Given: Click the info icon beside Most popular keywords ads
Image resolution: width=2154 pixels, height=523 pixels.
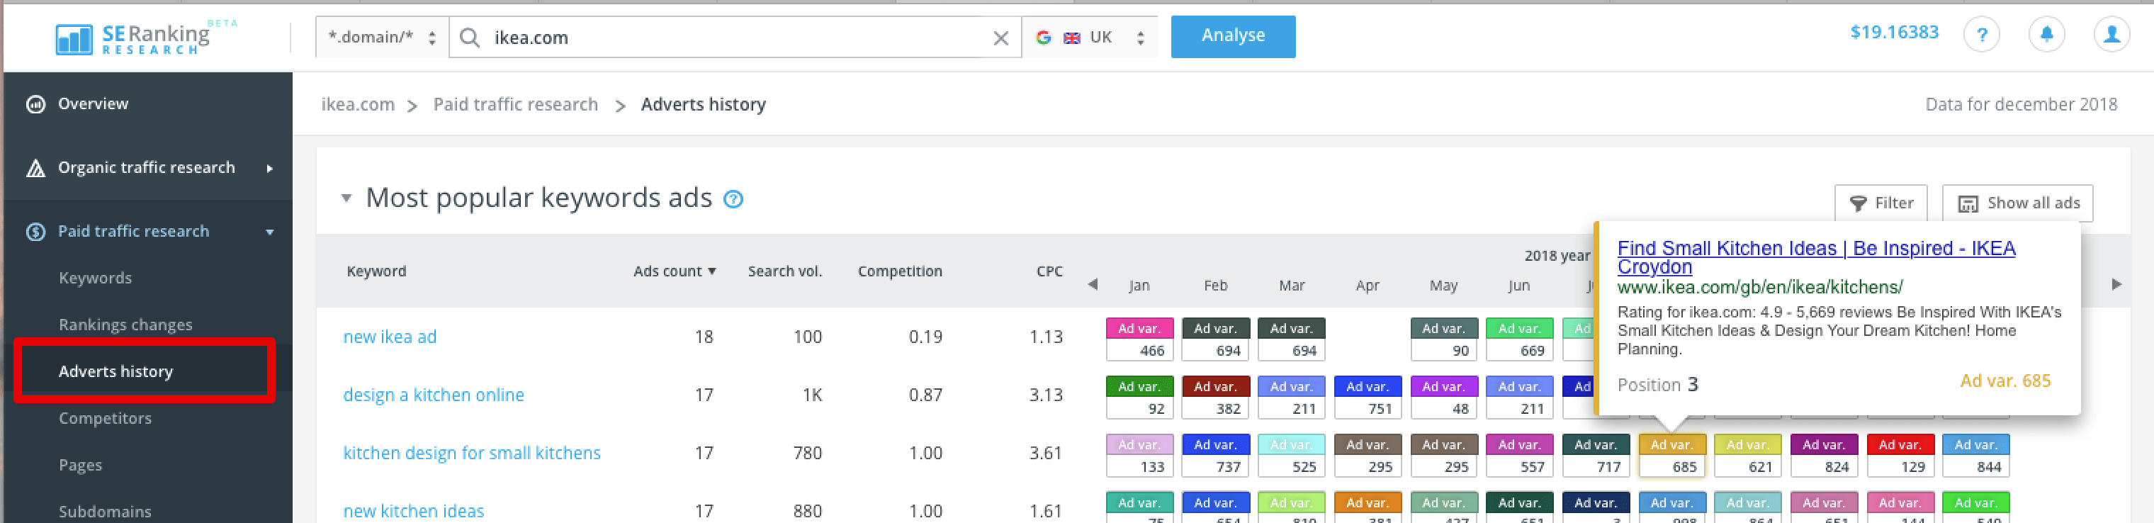Looking at the screenshot, I should [x=733, y=199].
